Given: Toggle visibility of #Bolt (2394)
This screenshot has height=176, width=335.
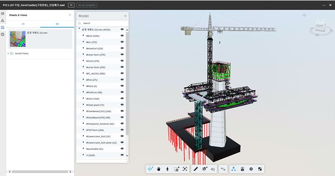Looking at the screenshot, I should (122, 36).
